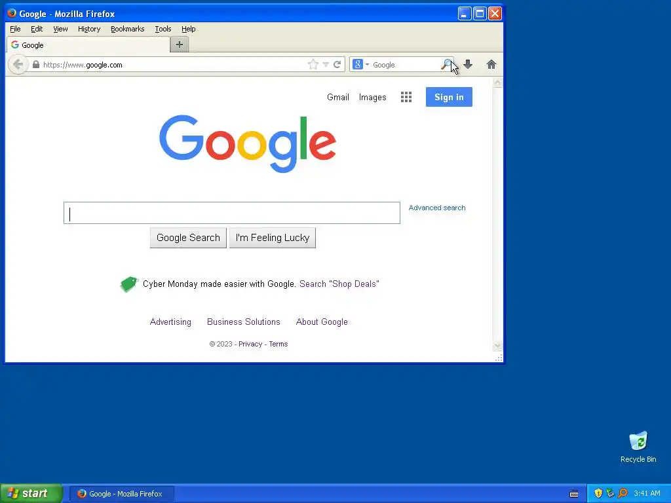Viewport: 671px width, 503px height.
Task: Open the Privacy link
Action: tap(250, 344)
